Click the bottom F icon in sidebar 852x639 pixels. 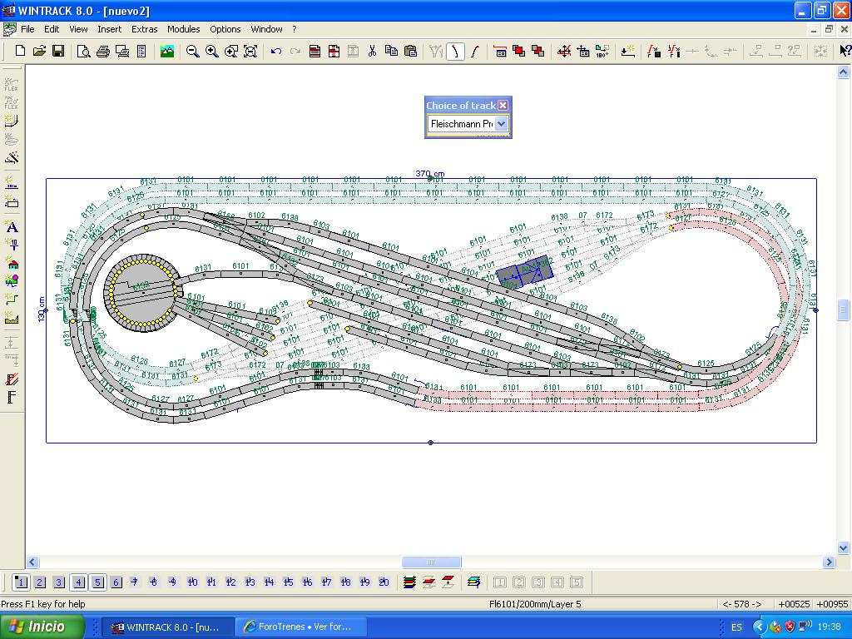tap(12, 397)
